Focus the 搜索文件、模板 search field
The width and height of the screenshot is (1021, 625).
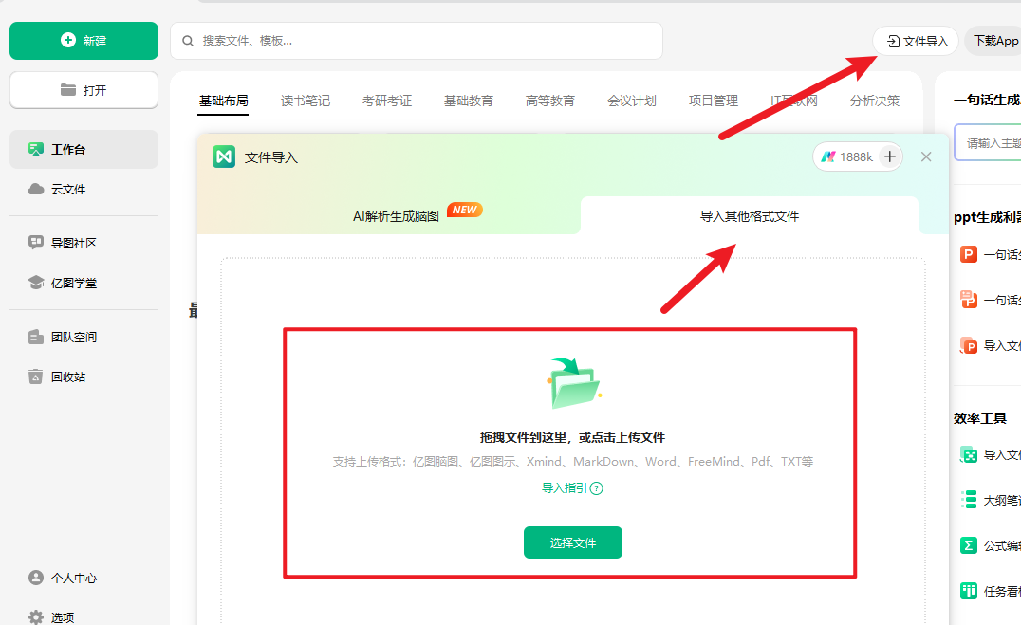pyautogui.click(x=417, y=41)
